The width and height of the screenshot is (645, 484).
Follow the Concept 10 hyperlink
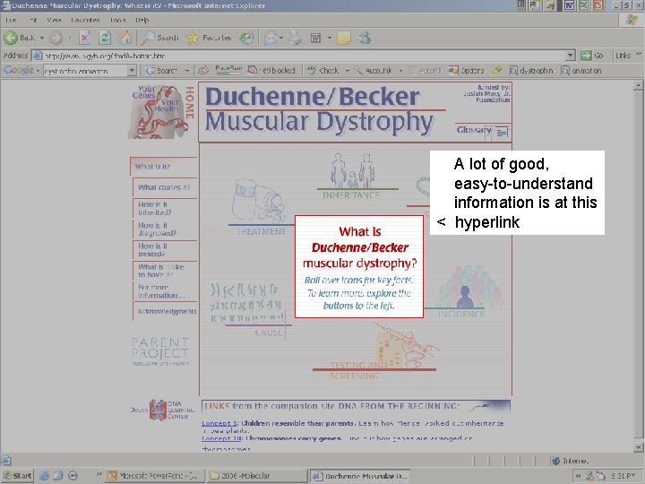coord(221,438)
